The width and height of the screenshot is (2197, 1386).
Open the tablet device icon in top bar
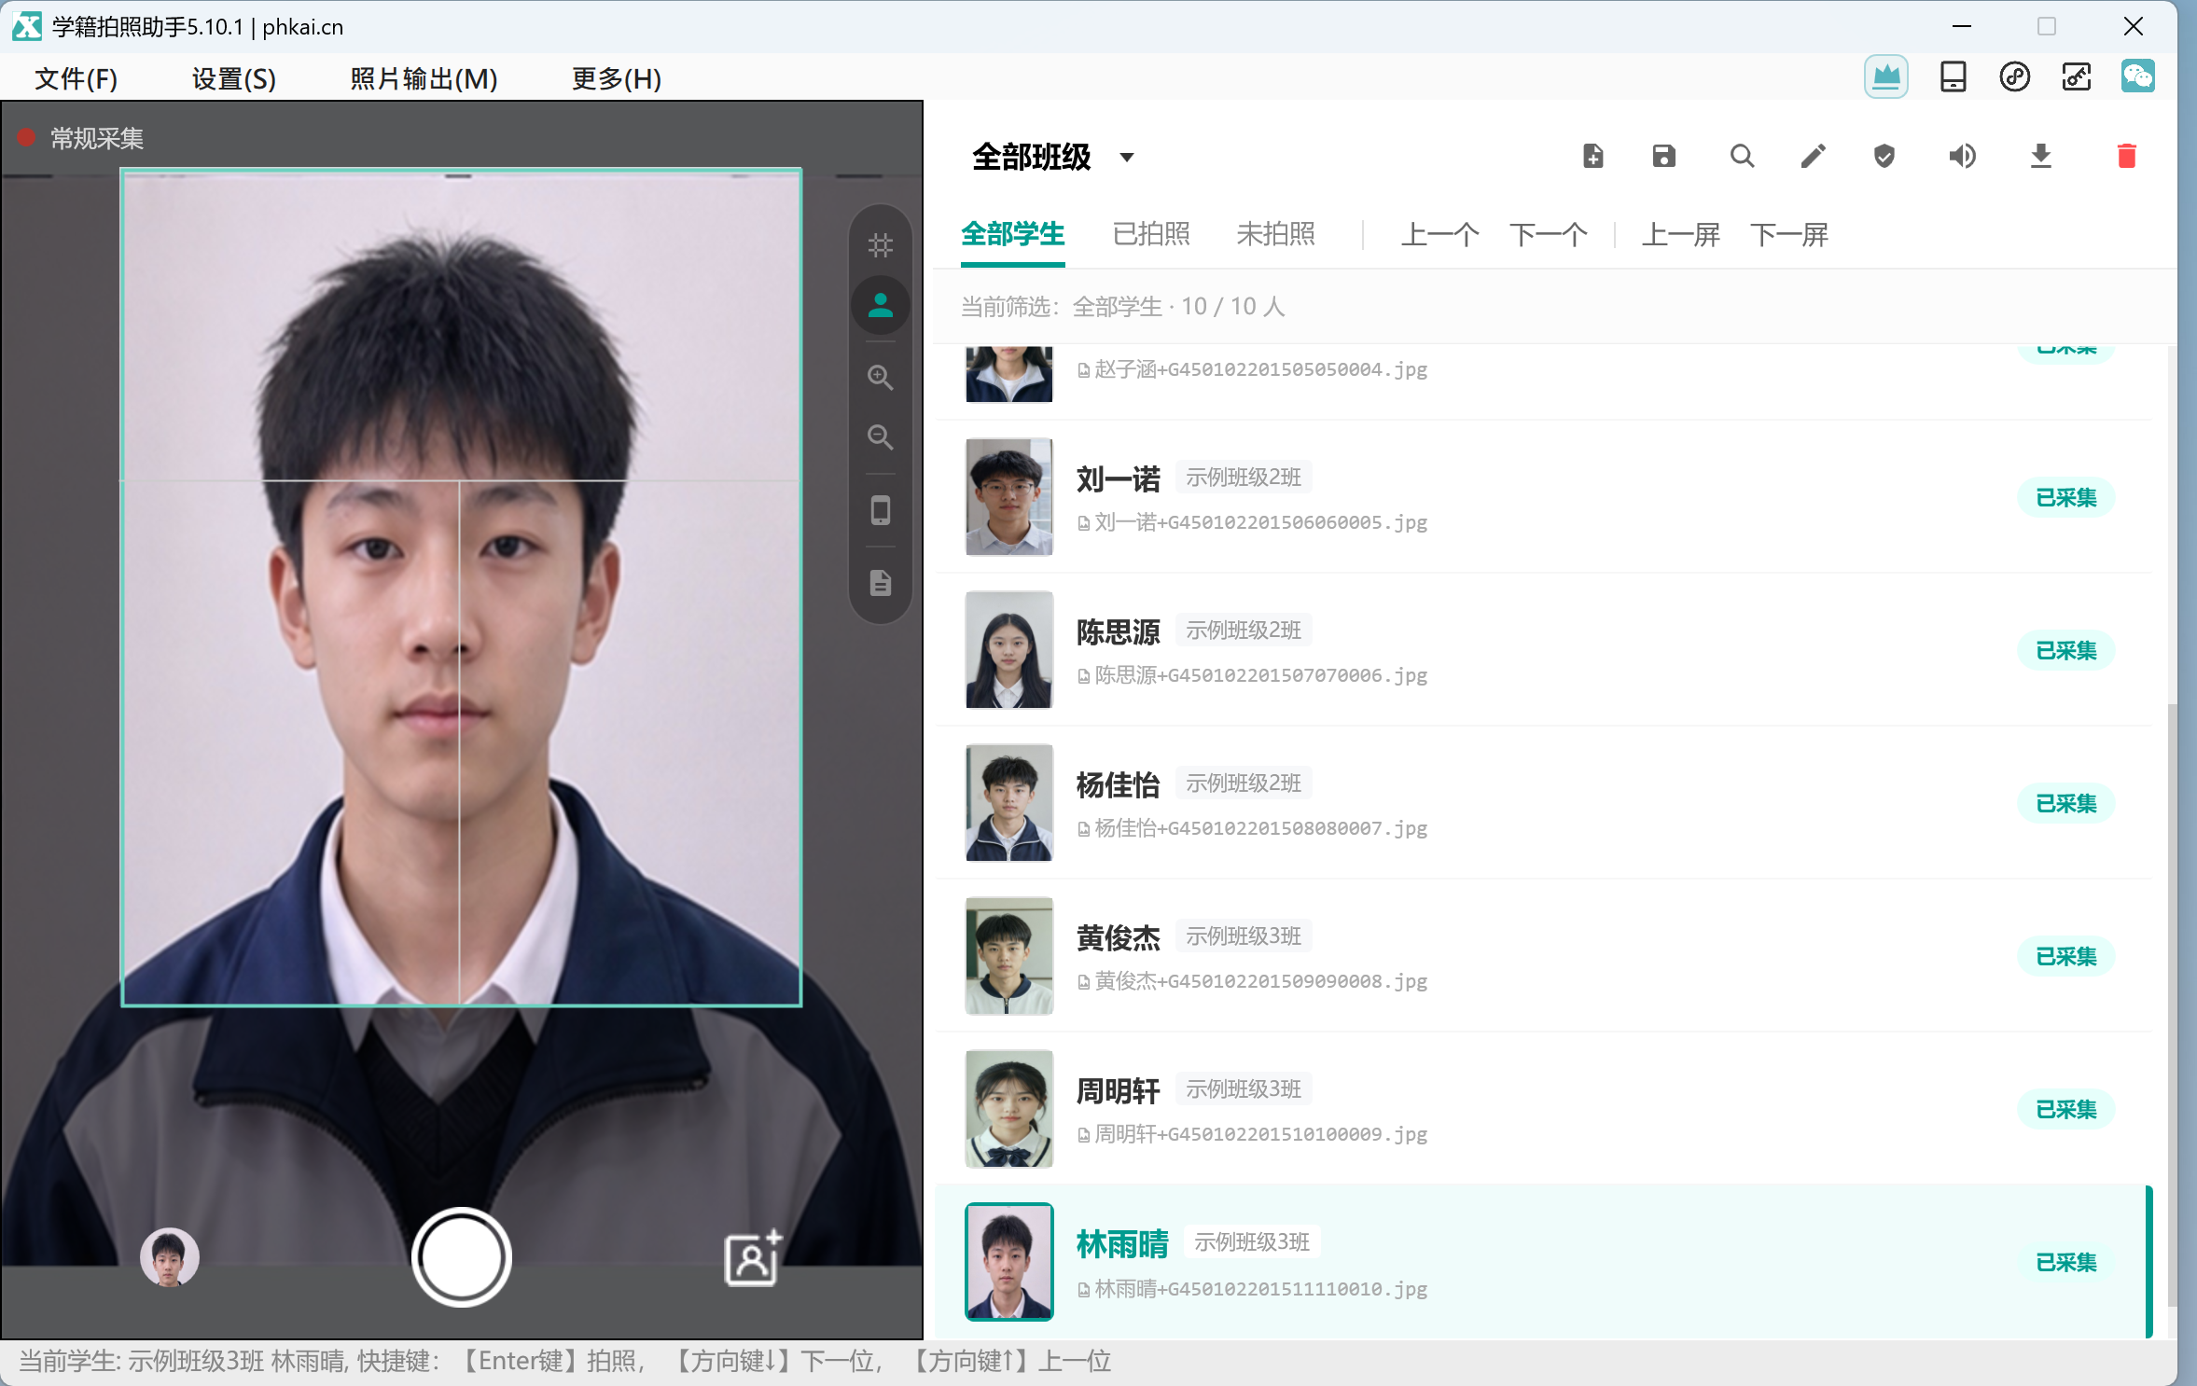click(x=1953, y=76)
